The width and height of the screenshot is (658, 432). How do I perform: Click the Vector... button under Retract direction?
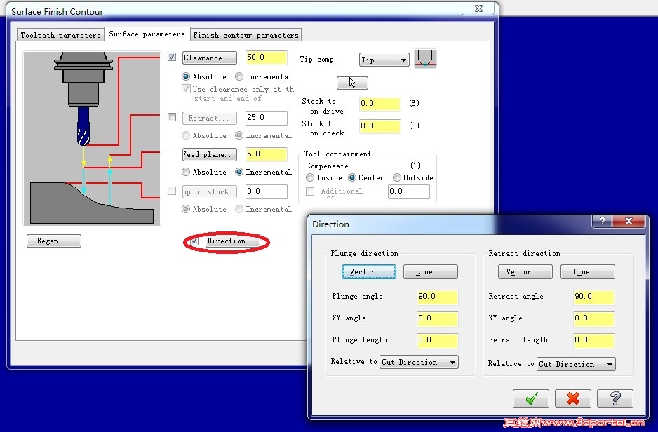(x=525, y=272)
